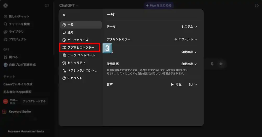Click the アップグレードする button
Viewport: 262px width, 137px height.
click(x=34, y=101)
